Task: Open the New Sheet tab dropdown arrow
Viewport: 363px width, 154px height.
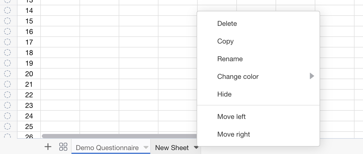Action: [196, 148]
